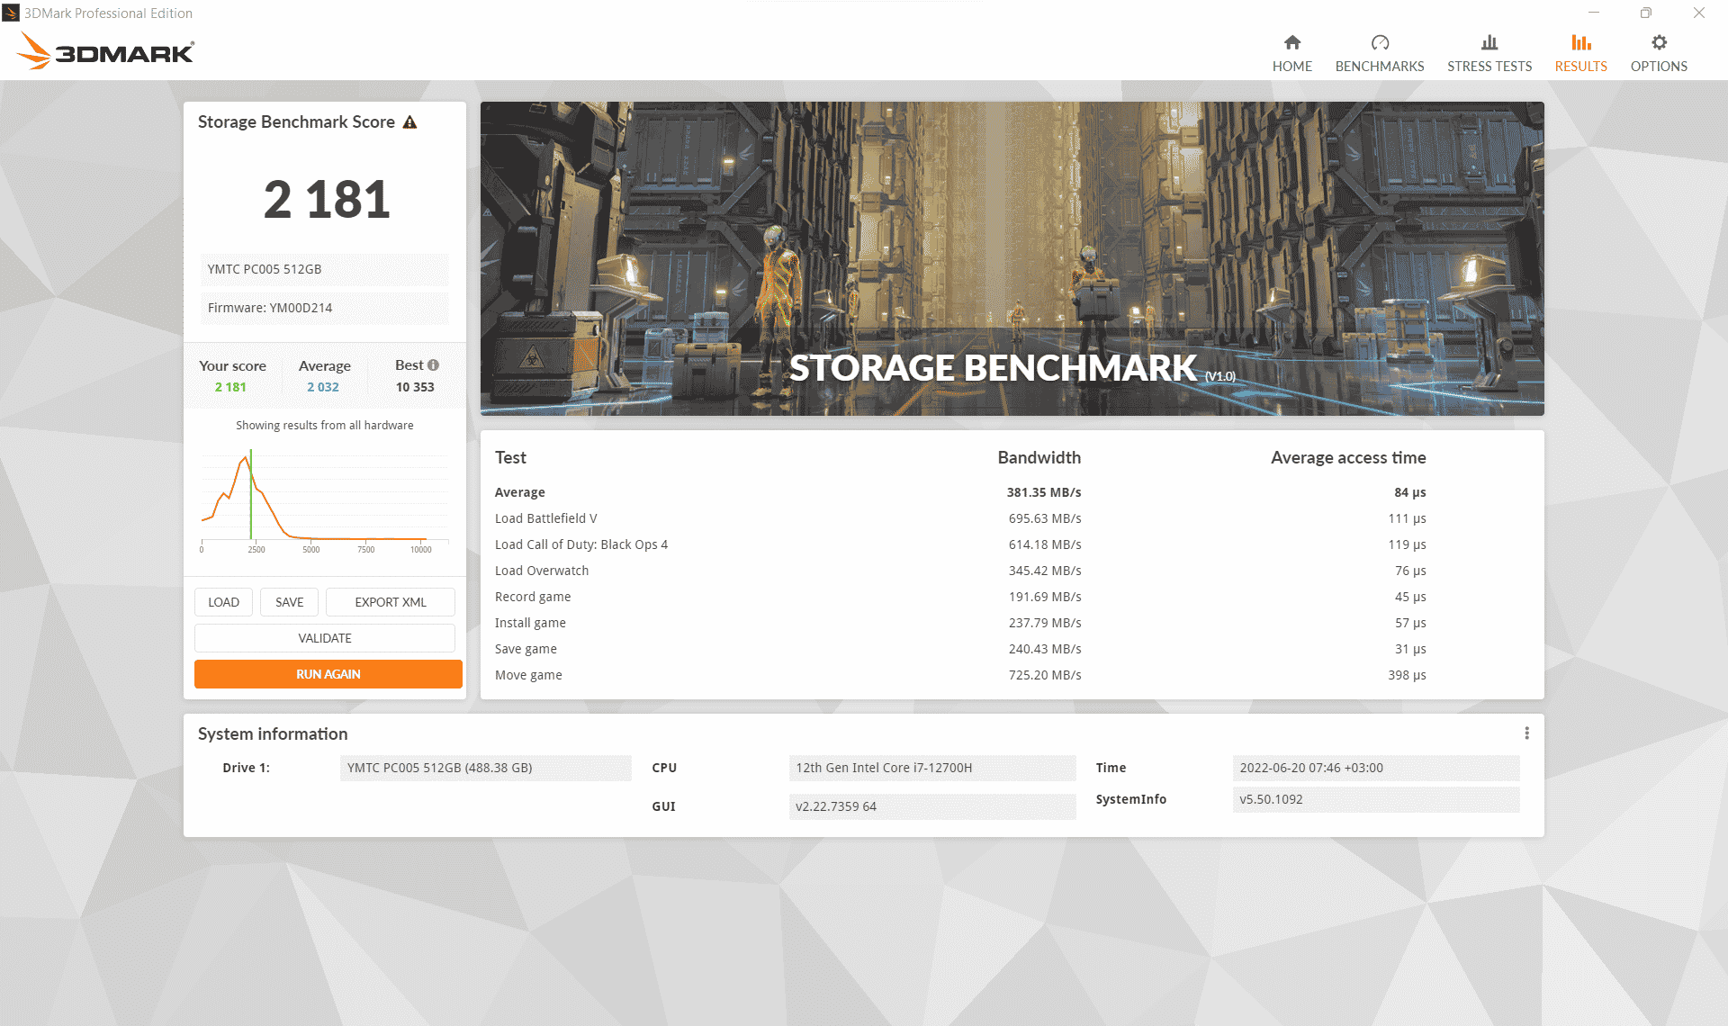Go to the STRESS TESTS tab label

pos(1489,67)
